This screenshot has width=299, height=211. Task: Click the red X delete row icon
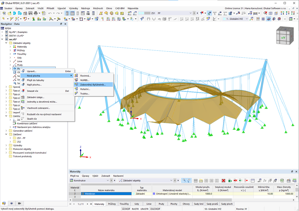(223, 181)
